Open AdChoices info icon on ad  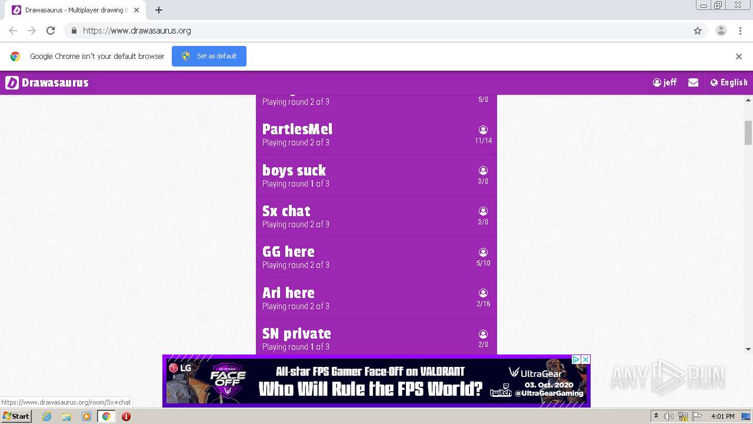[x=577, y=359]
